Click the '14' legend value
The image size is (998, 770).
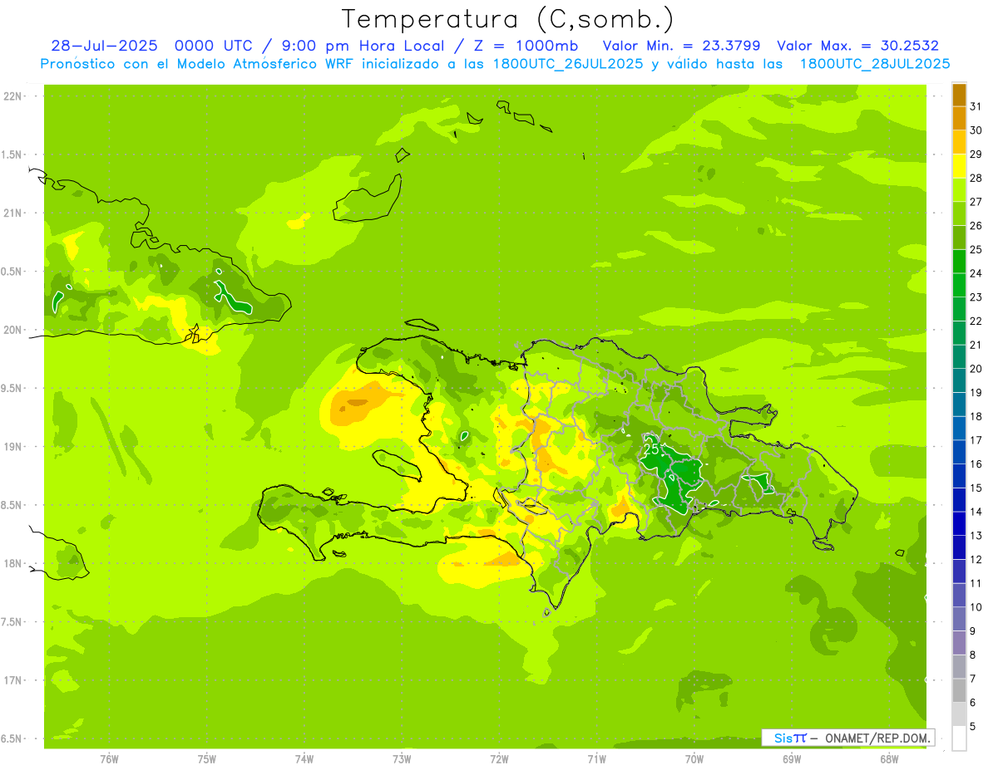click(976, 512)
